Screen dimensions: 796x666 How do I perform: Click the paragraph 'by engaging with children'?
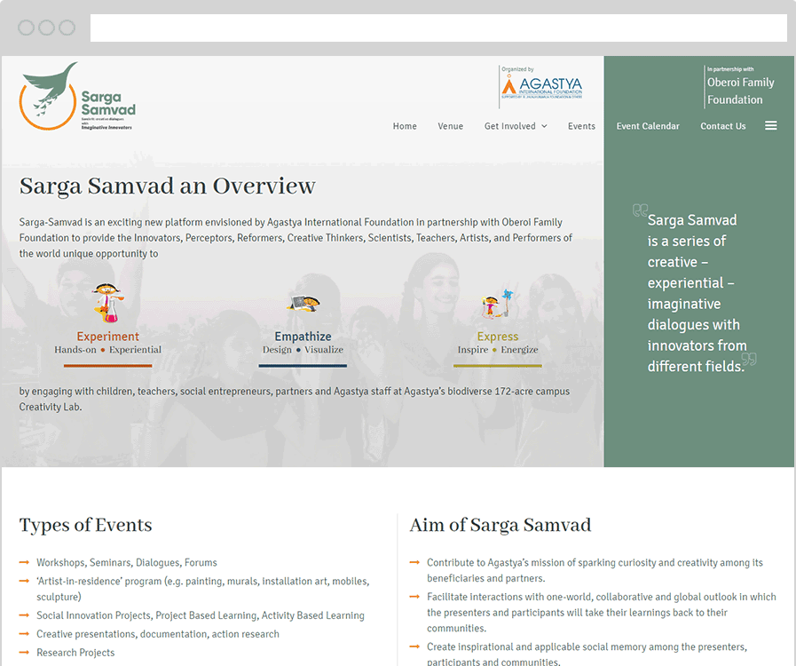click(x=295, y=399)
